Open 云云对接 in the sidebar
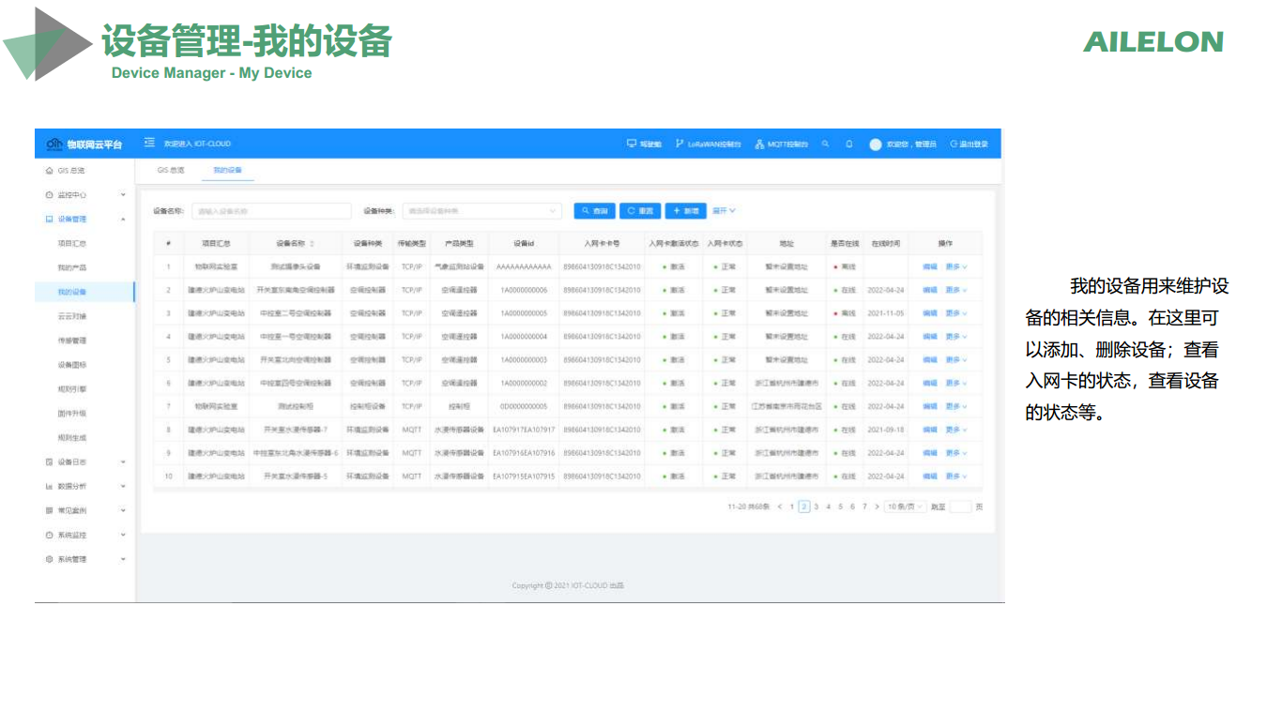 point(72,317)
